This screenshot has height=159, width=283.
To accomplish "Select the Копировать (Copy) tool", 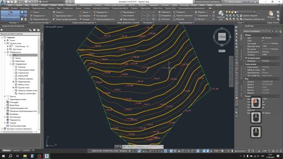I will (164, 16).
